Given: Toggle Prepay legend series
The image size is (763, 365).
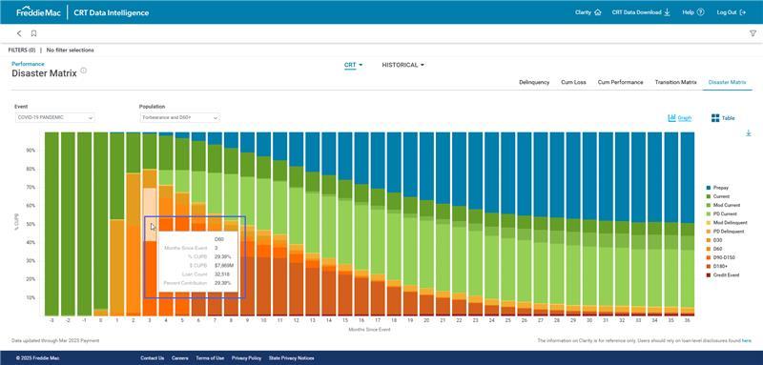Looking at the screenshot, I should (x=717, y=188).
